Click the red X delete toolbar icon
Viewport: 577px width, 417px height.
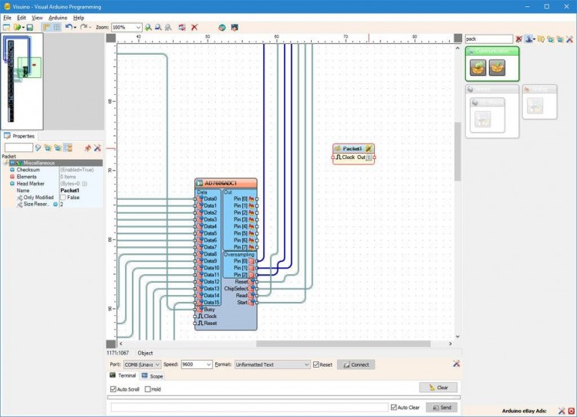pyautogui.click(x=194, y=27)
